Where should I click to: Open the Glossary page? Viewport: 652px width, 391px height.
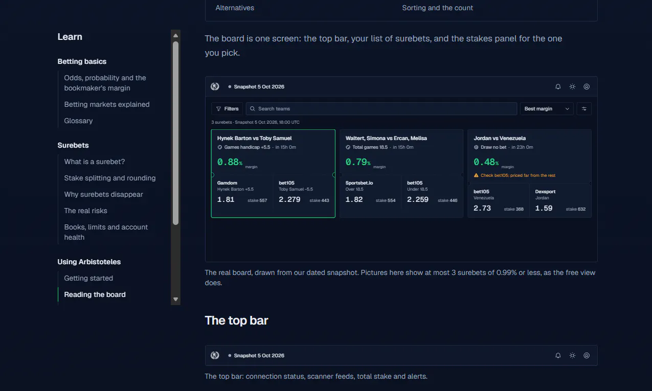pos(78,121)
